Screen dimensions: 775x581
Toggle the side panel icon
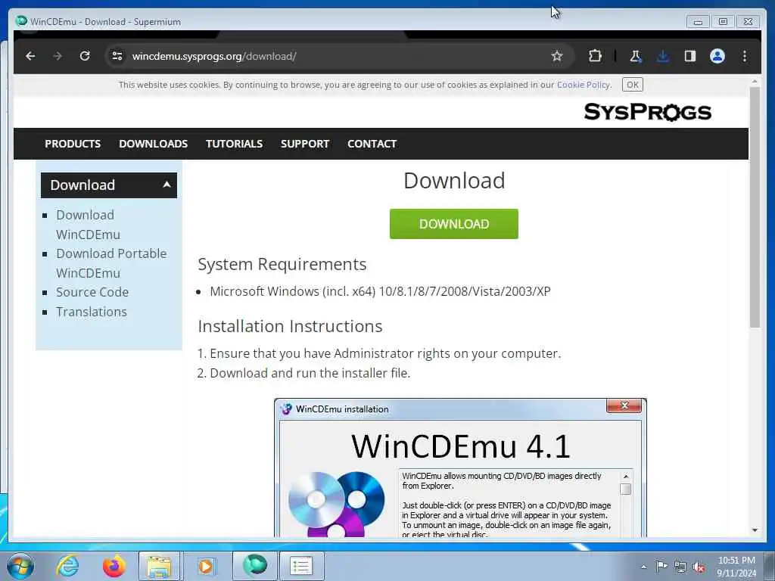coord(690,56)
